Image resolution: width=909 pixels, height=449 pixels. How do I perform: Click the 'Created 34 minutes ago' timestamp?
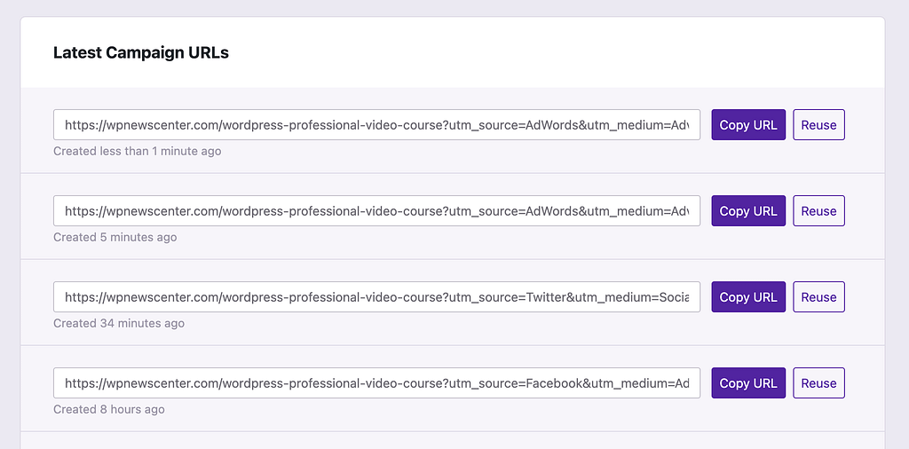point(118,324)
